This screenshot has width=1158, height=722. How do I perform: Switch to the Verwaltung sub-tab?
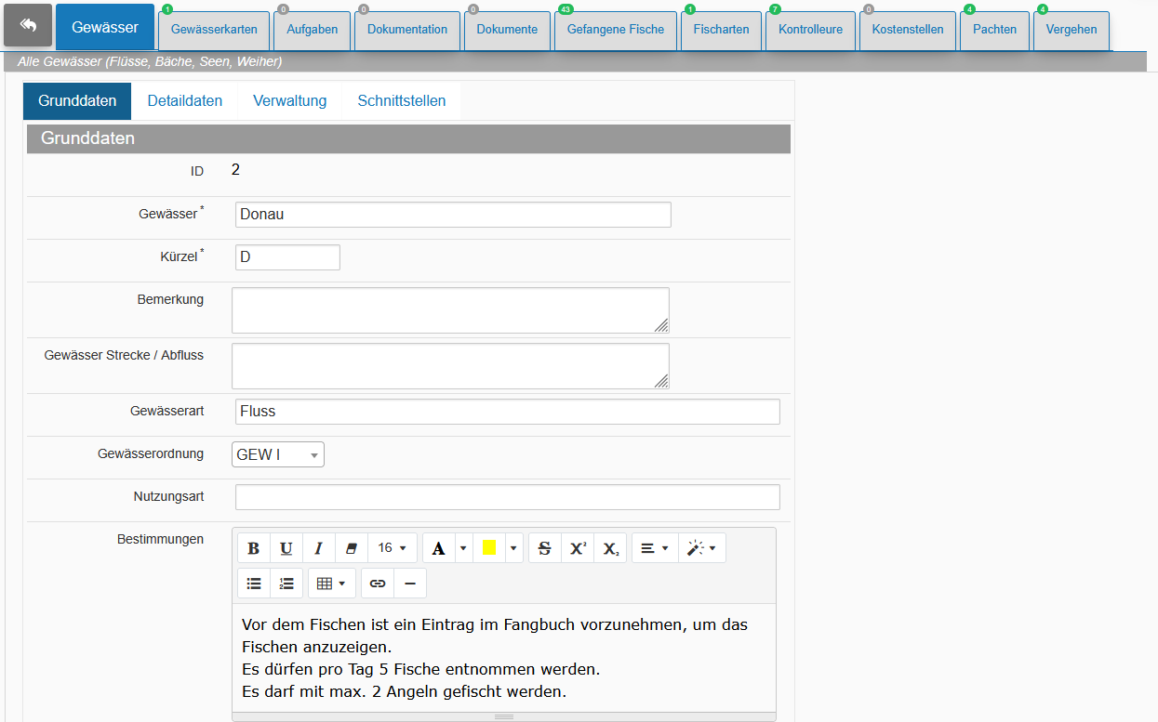pos(290,101)
